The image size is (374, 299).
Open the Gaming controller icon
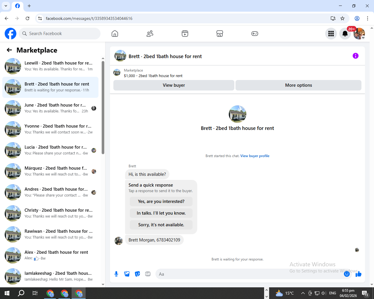255,34
